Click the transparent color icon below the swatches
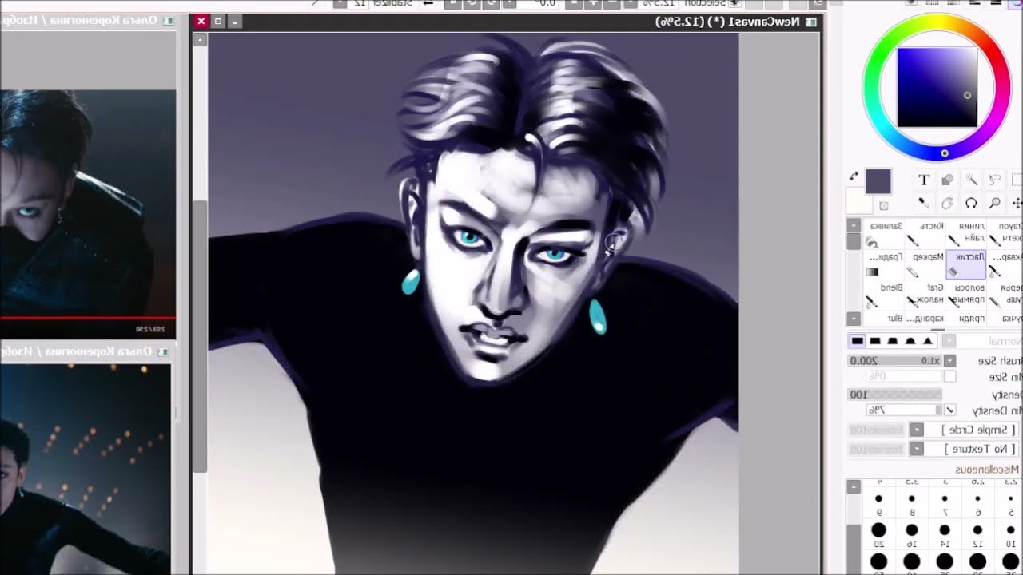 (x=884, y=206)
